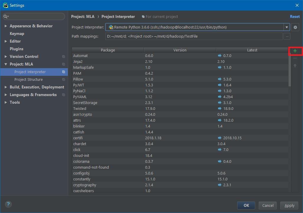
Task: Select the MarkupSafe package row
Action: [180, 67]
